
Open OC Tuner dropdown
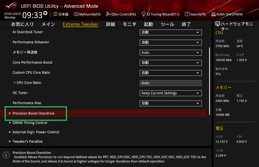pyautogui.click(x=171, y=93)
